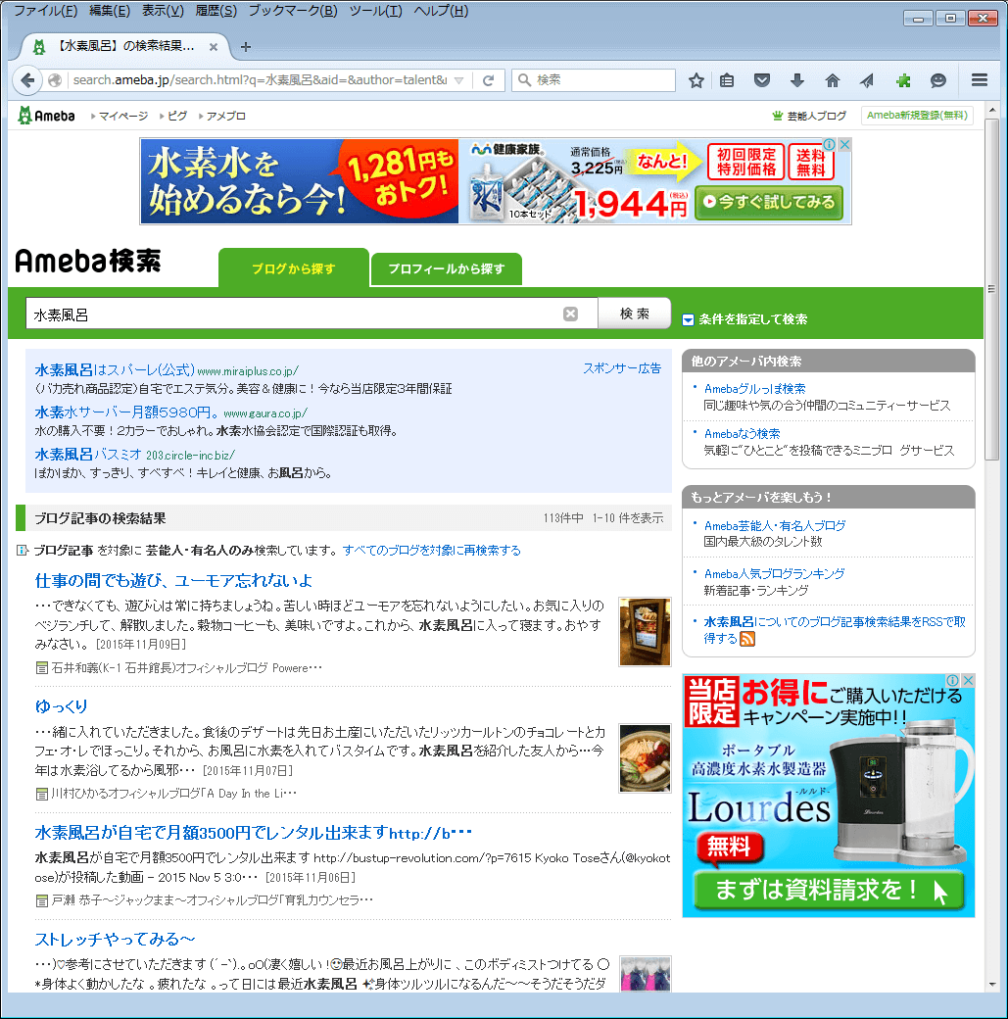This screenshot has height=1019, width=1008.
Task: Click the magnifier icon in browser search box
Action: point(524,80)
